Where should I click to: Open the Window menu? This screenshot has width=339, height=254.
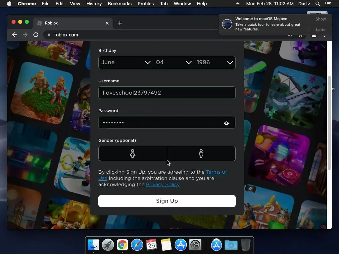tap(182, 4)
